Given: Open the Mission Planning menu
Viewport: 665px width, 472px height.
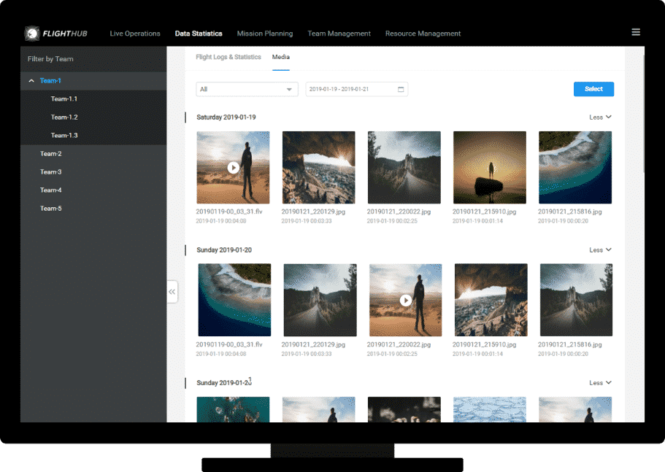Looking at the screenshot, I should 265,34.
